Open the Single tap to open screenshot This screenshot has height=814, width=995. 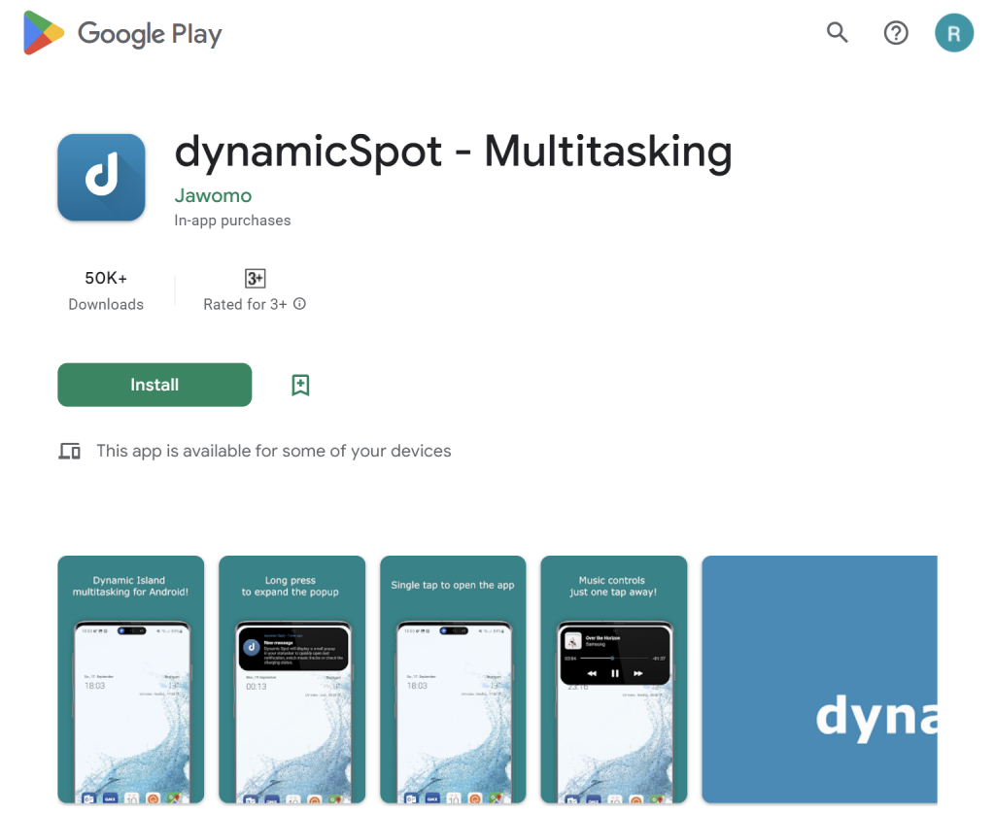click(x=453, y=679)
